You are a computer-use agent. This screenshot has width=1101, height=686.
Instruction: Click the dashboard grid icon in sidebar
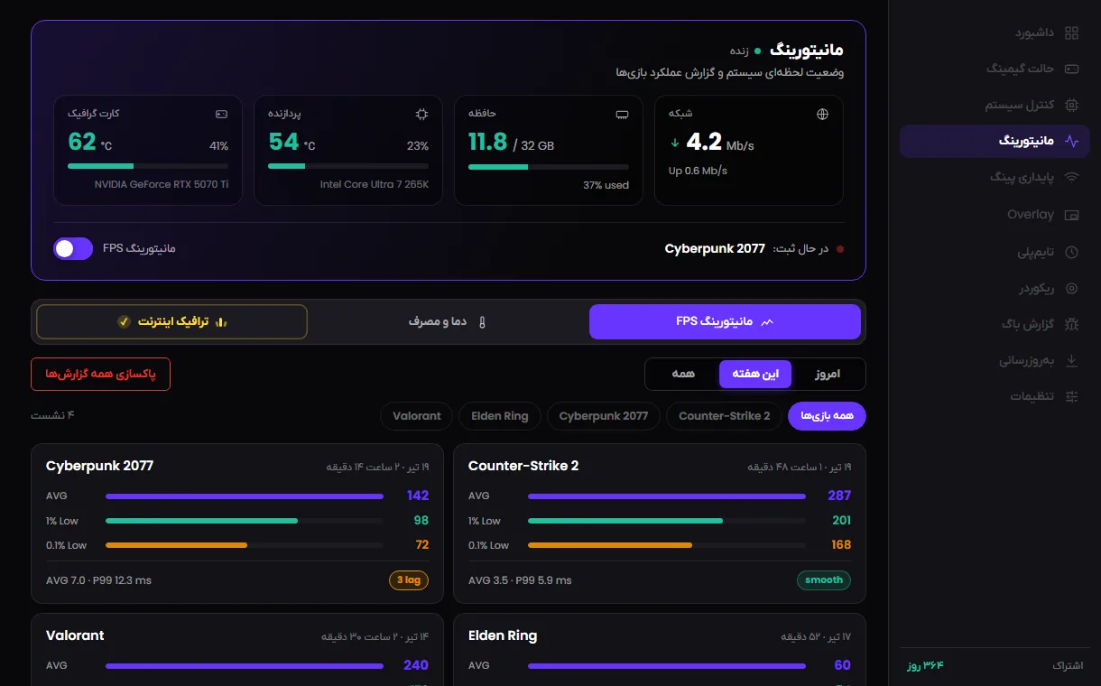[1072, 33]
